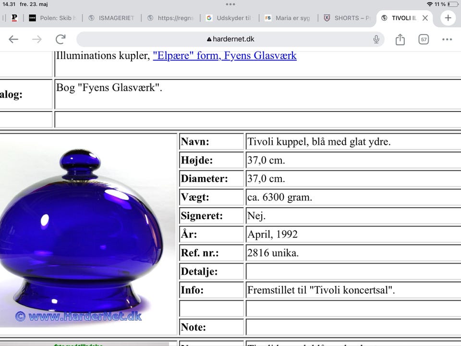
Task: Tap the "Vægt:" label cell
Action: pyautogui.click(x=211, y=197)
